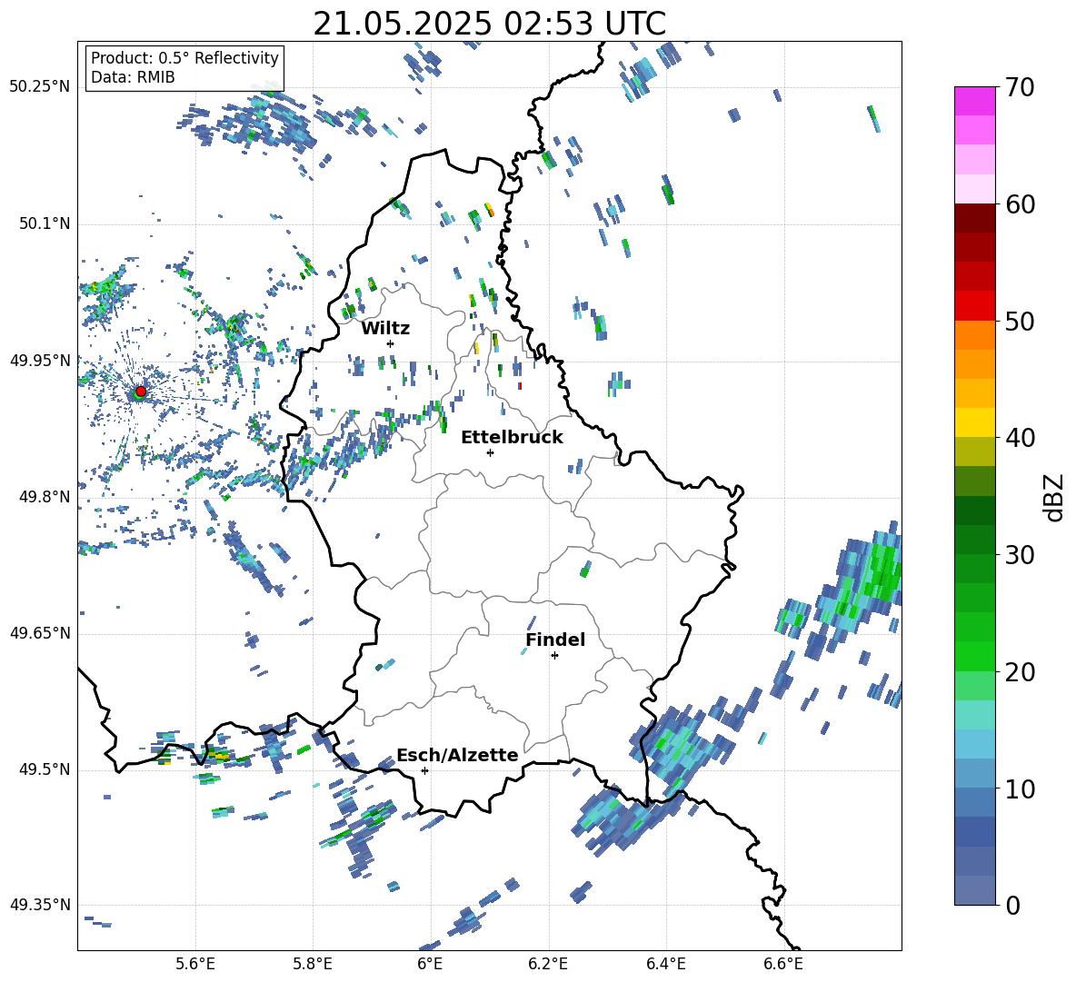
Task: Click the 50.25°N latitude label
Action: pos(40,86)
